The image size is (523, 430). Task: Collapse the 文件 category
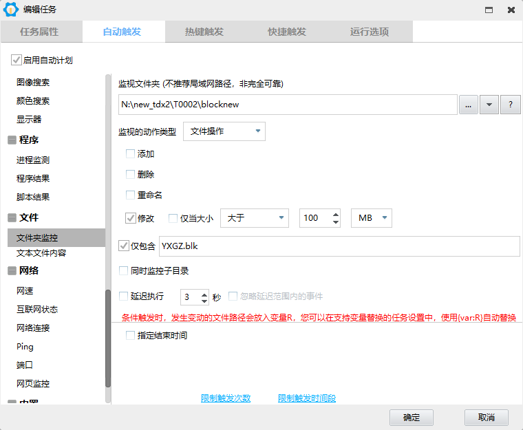click(12, 217)
